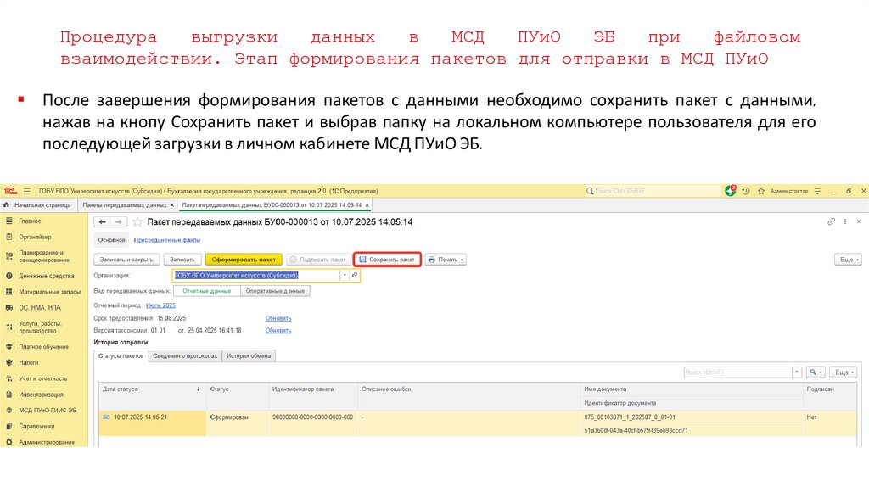This screenshot has height=487, width=869.
Task: Open the Июль 2025 reporting period link
Action: [x=160, y=305]
